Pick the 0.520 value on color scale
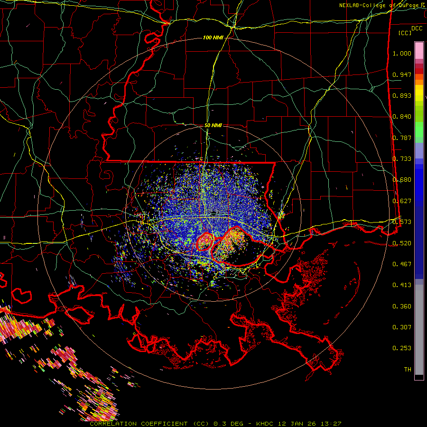This screenshot has height=427, width=427. [402, 243]
